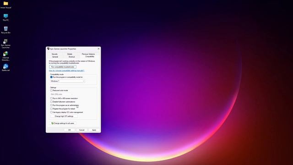Close the Epic Games Launcher Properties dialog
293x165 pixels.
coord(98,49)
